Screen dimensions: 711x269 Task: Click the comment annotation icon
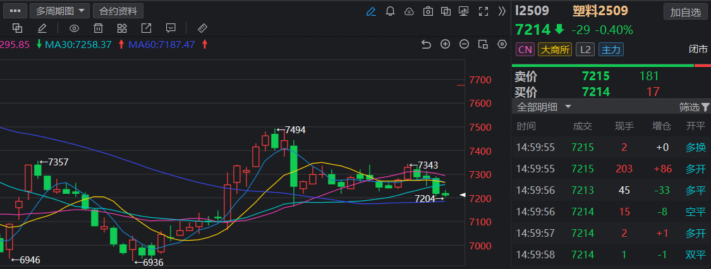(171, 28)
